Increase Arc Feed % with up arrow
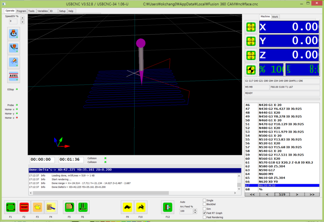Image resolution: width=324 pixels, height=222 pixels. (195, 210)
